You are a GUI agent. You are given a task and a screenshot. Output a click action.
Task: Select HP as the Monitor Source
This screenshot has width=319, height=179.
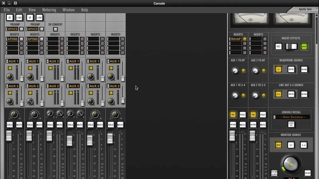[291, 145]
